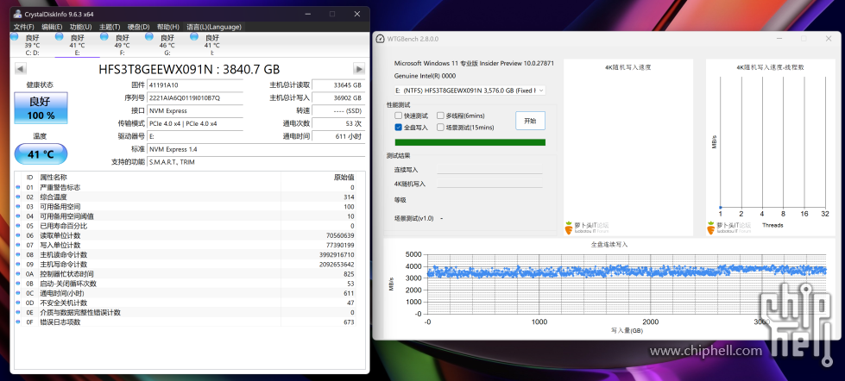Click the power on hours 611 小时
The width and height of the screenshot is (845, 381).
click(x=337, y=137)
